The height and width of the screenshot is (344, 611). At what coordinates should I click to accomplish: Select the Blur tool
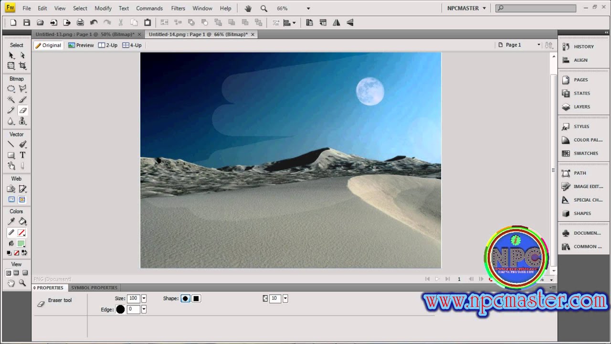coord(11,121)
